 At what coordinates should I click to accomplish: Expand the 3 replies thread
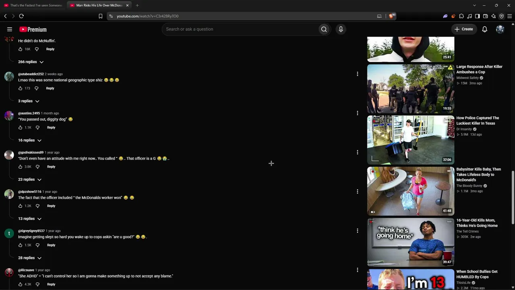pyautogui.click(x=29, y=101)
